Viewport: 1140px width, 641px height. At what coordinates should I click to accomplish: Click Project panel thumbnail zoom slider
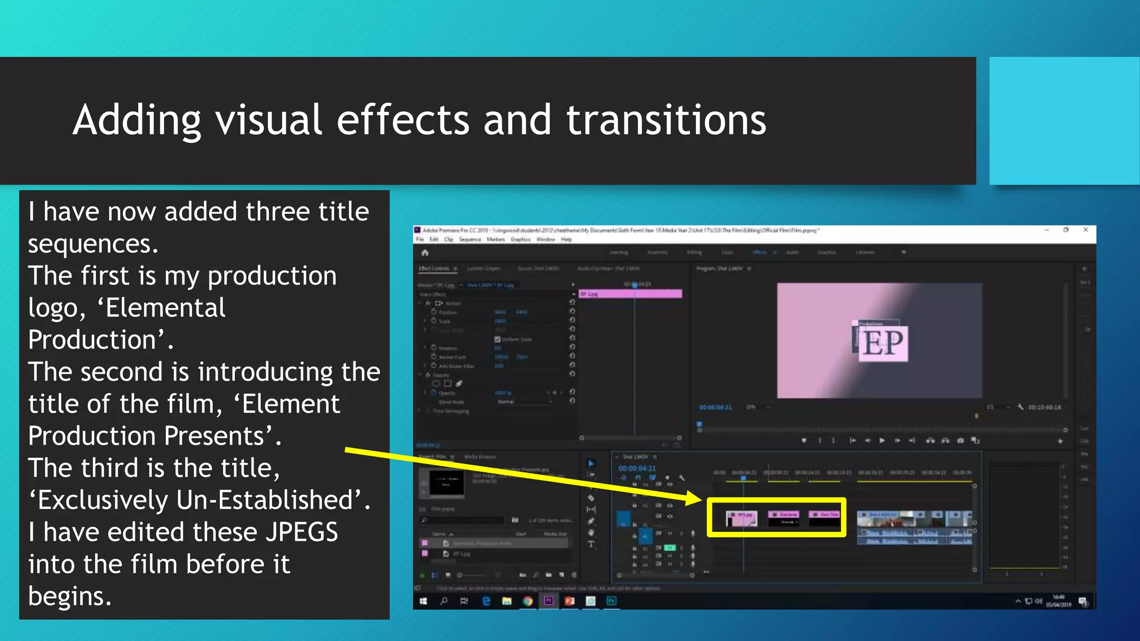pyautogui.click(x=460, y=575)
